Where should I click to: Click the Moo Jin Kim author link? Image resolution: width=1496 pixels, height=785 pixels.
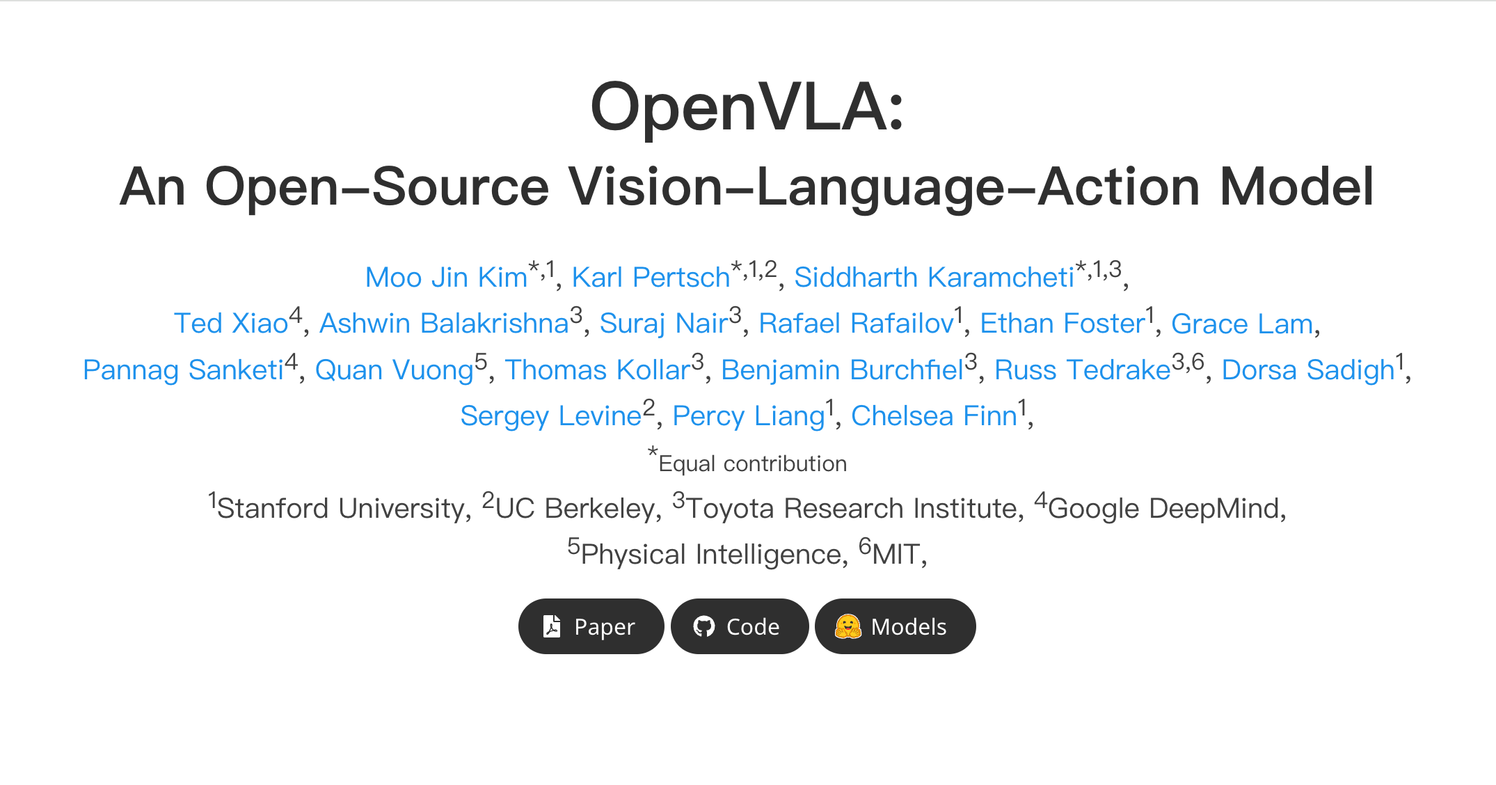point(445,277)
